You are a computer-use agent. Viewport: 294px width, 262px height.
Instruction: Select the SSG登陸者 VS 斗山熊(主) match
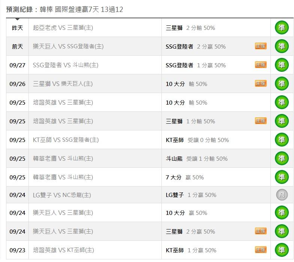(x=66, y=65)
